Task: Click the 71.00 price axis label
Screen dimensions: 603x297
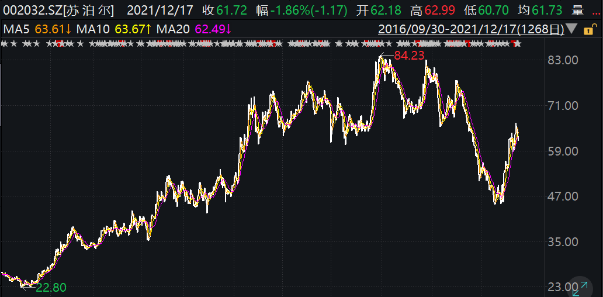Action: point(563,106)
